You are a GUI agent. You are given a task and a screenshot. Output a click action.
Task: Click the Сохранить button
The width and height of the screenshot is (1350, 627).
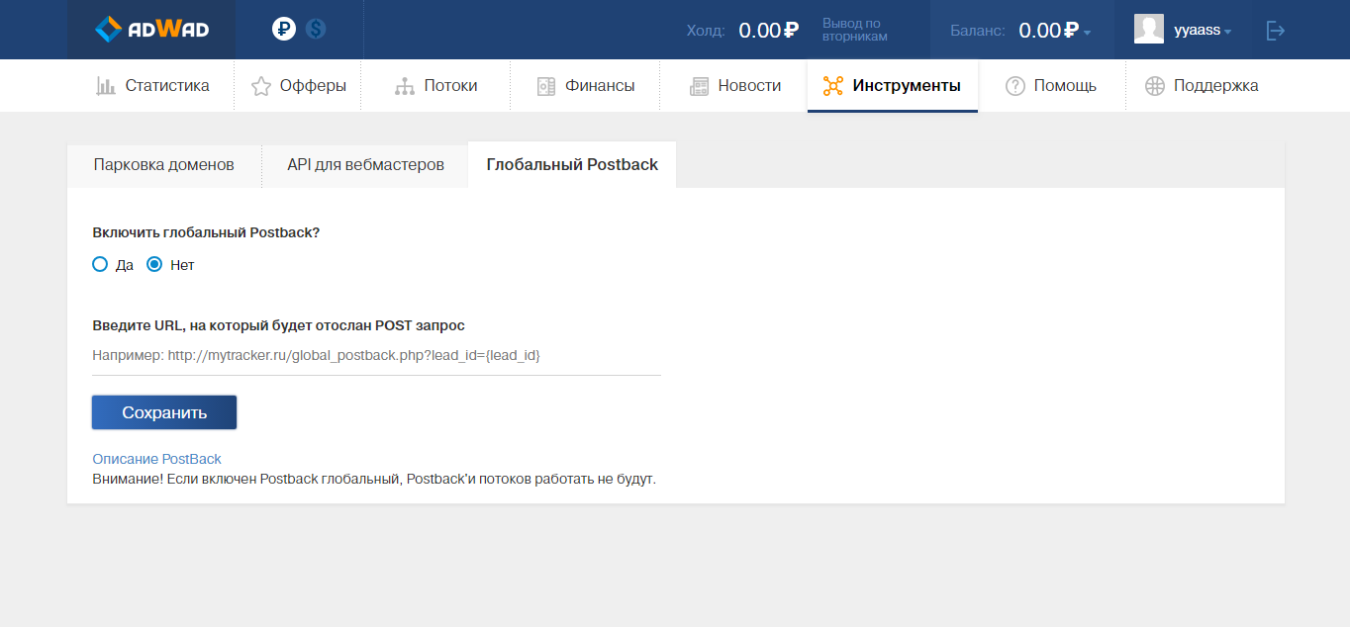click(164, 412)
